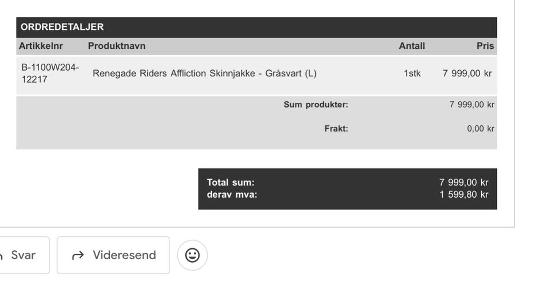Click the Sum produkter label
The height and width of the screenshot is (281, 552).
316,105
